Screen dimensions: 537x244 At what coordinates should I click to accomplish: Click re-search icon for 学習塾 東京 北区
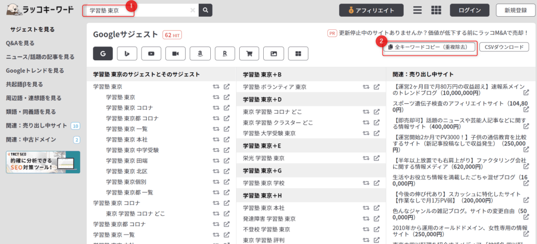(216, 171)
